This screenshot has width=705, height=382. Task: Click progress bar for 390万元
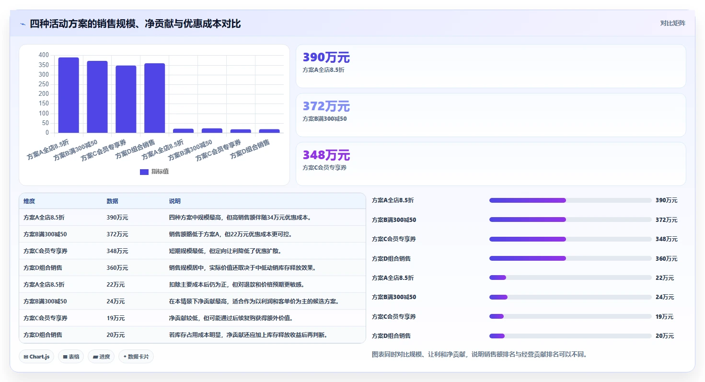point(570,200)
